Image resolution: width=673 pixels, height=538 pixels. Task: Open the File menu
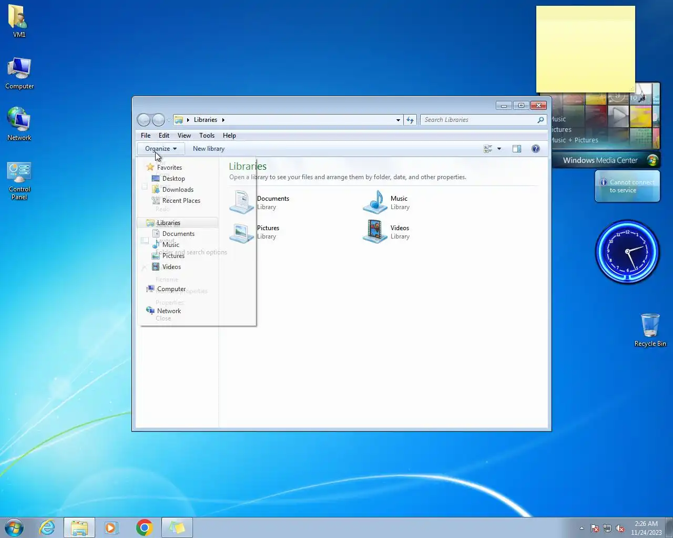(146, 136)
